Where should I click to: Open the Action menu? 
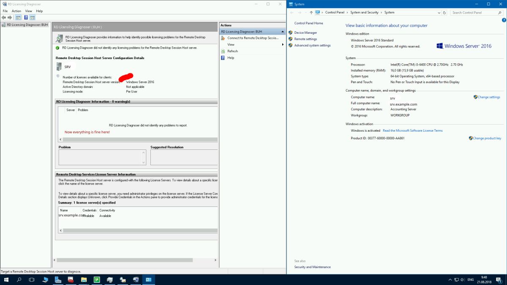point(16,11)
